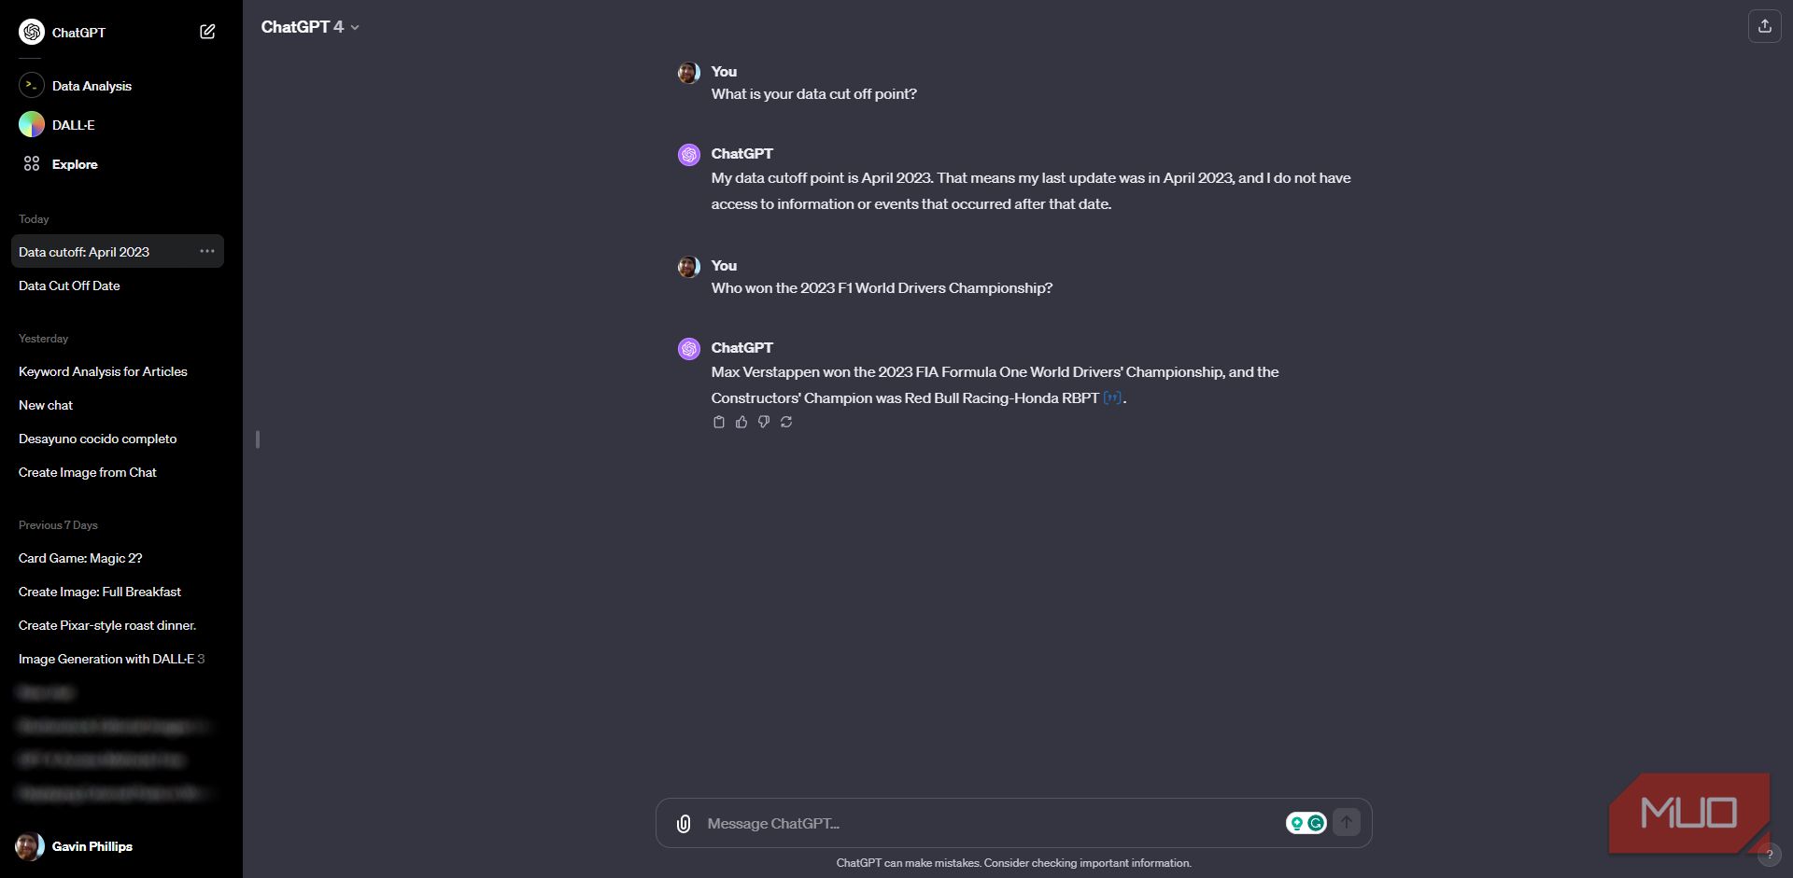Click the attach file paperclip icon
Image resolution: width=1793 pixels, height=878 pixels.
684,824
